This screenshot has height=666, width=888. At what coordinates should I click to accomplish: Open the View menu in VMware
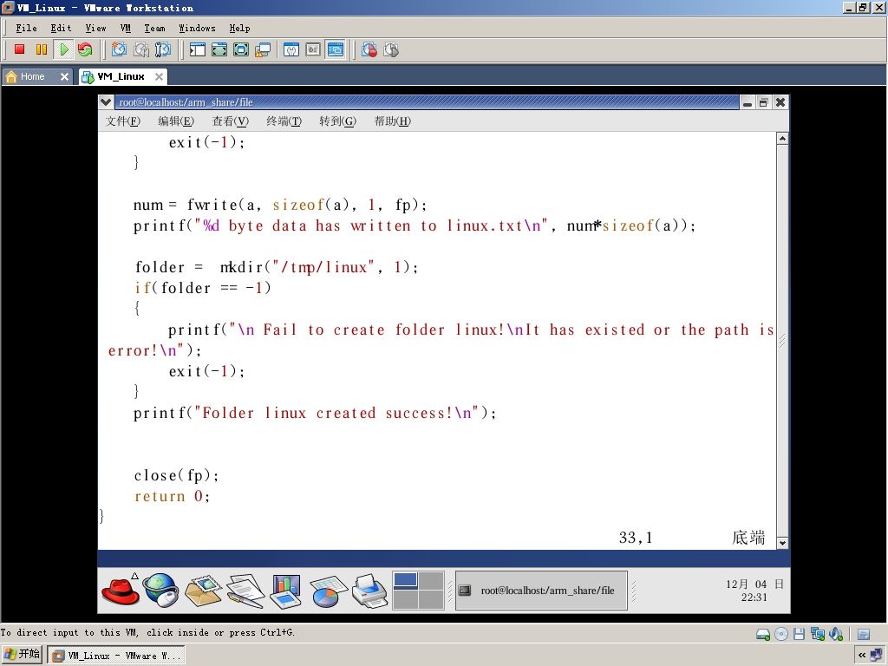[x=95, y=28]
